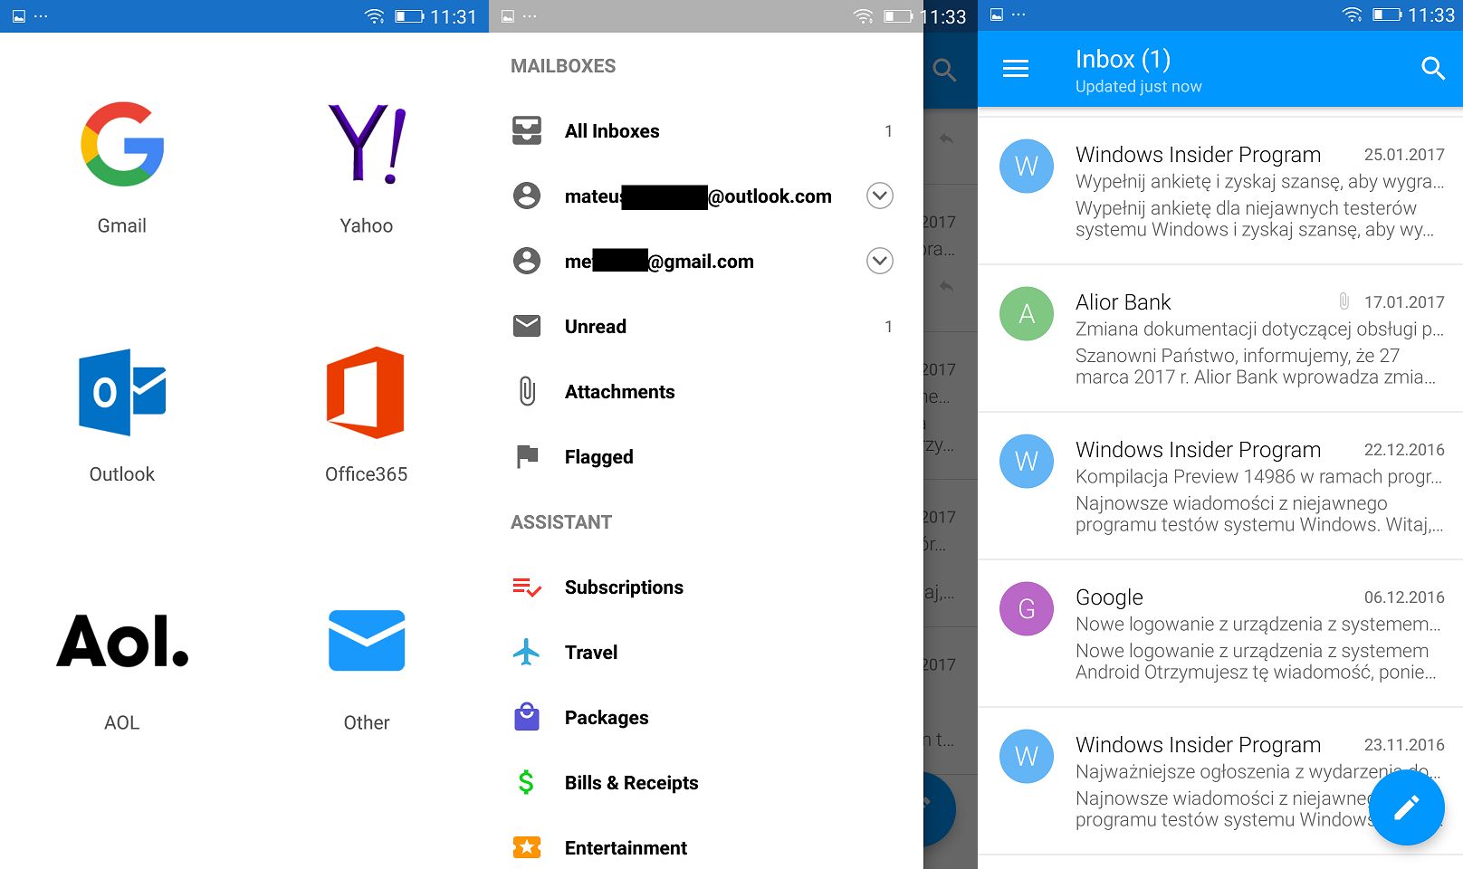Tap the Alior Bank attachment paperclip
Image resolution: width=1463 pixels, height=869 pixels.
1344,301
